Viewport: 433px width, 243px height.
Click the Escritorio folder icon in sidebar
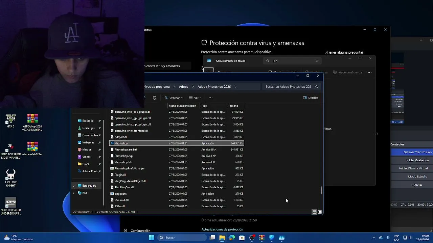click(79, 121)
